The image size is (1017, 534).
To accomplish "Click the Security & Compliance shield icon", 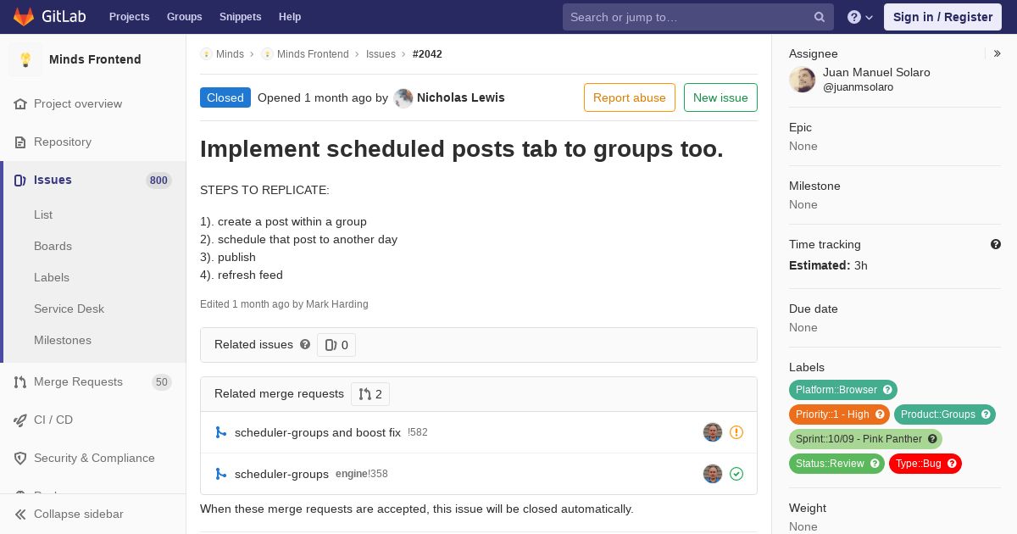I will (x=20, y=458).
